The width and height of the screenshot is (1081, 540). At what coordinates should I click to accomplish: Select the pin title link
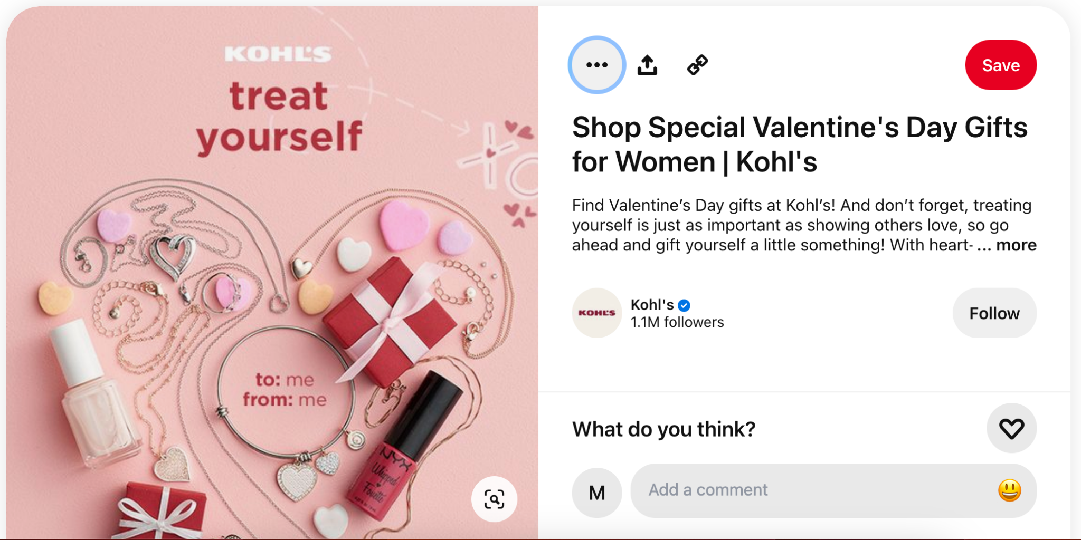(x=799, y=144)
